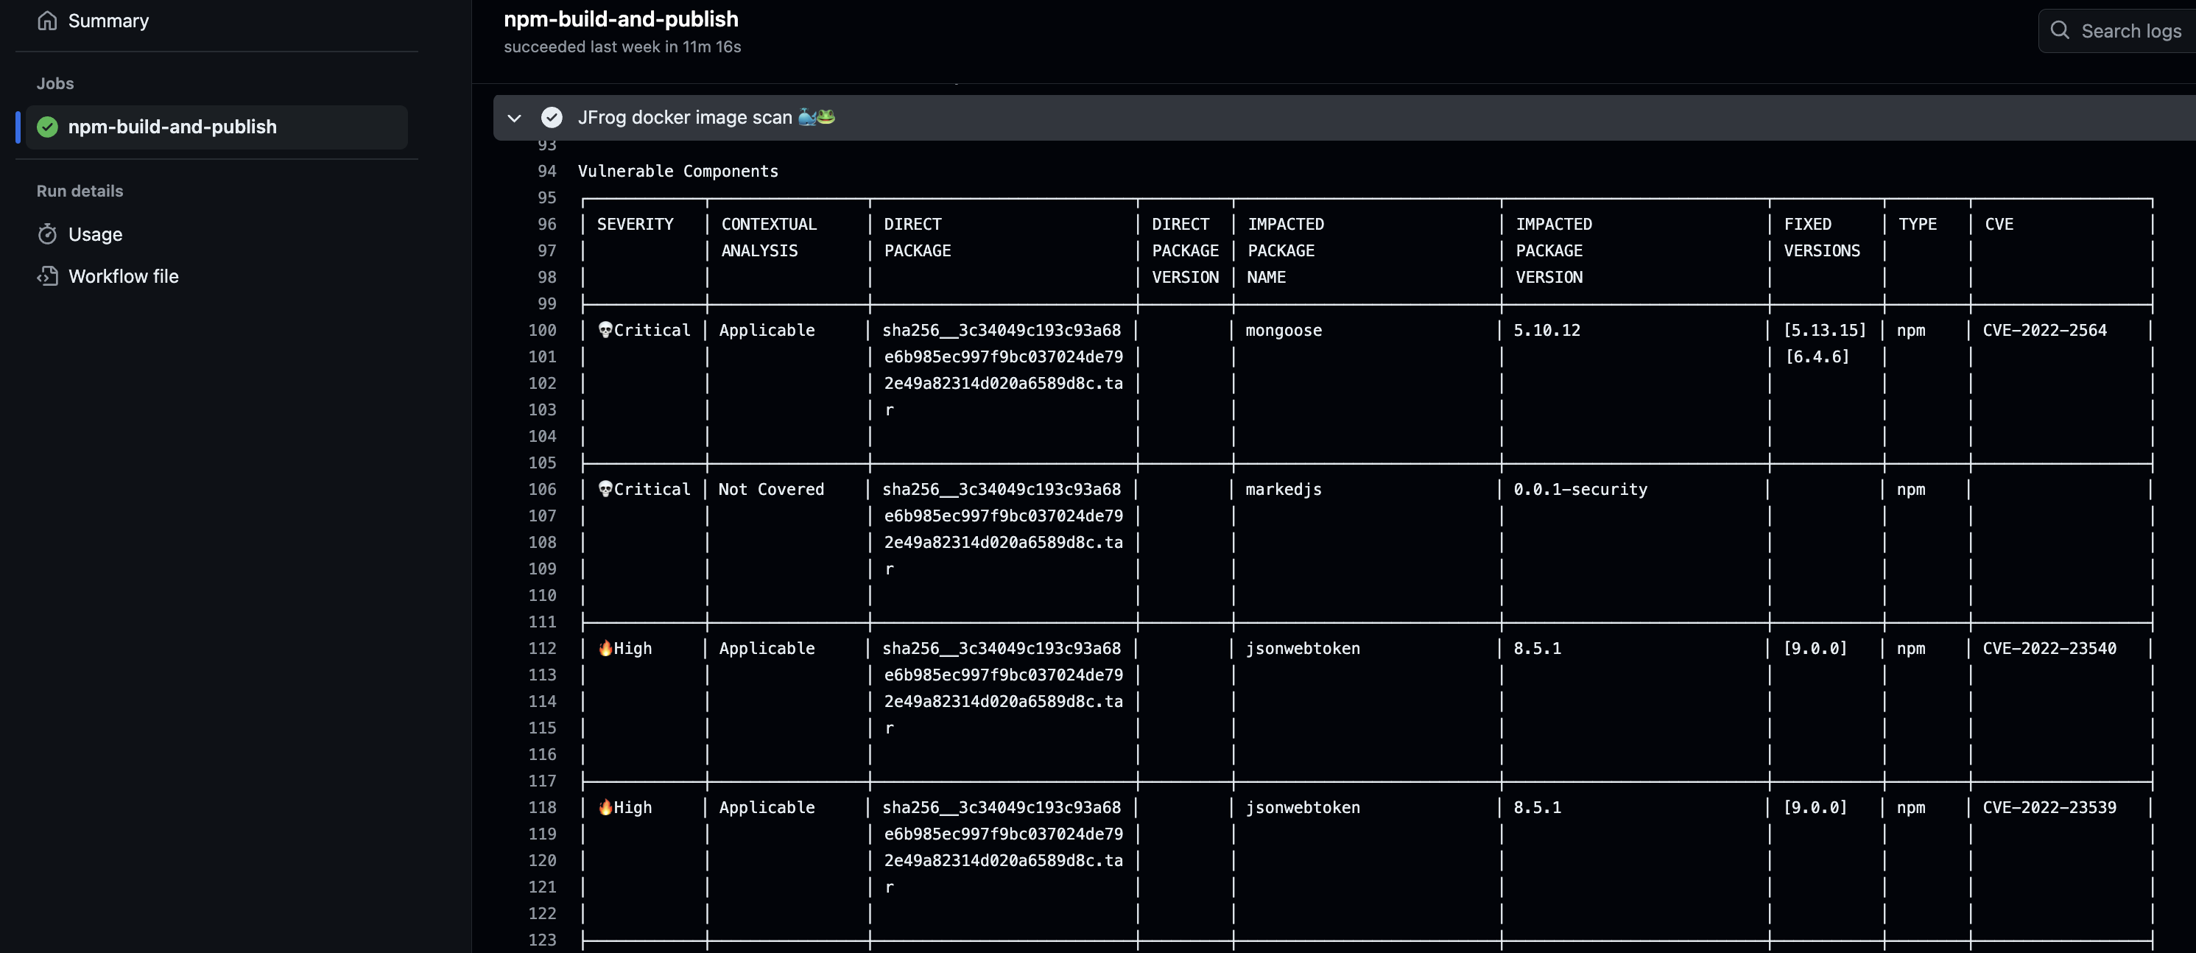Click log line number 94
The width and height of the screenshot is (2196, 953).
[546, 172]
